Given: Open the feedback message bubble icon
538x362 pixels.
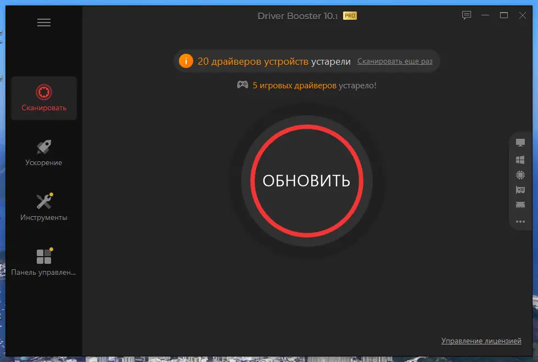Looking at the screenshot, I should 466,15.
